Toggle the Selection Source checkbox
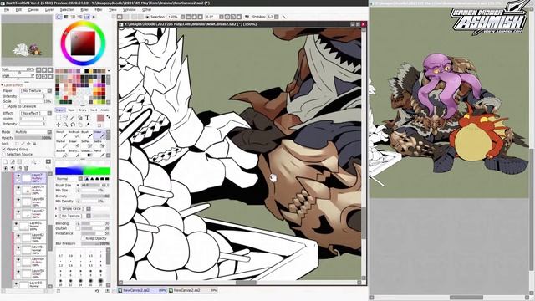Screen dimensions: 535x301 tap(4, 154)
